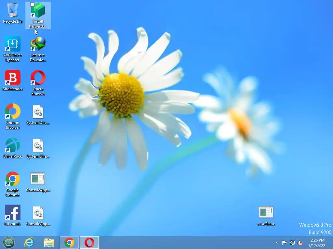Launch Internet Explorer from the taskbar

pyautogui.click(x=29, y=243)
